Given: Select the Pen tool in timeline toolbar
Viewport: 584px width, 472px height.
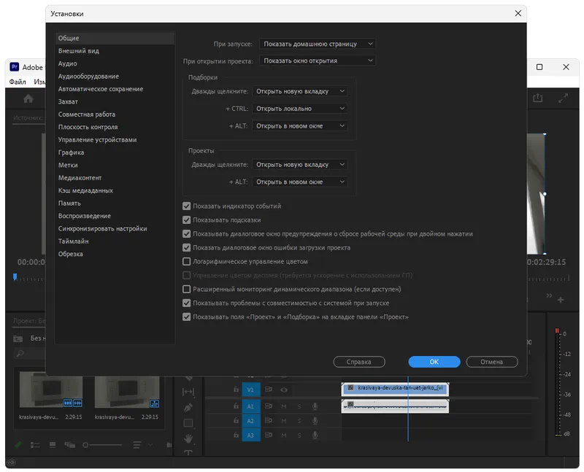Looking at the screenshot, I should [188, 407].
